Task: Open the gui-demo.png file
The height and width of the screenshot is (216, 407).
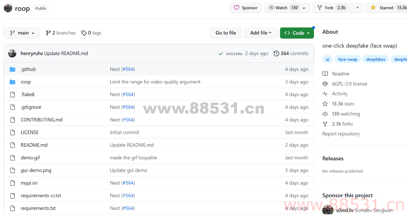Action: click(36, 170)
